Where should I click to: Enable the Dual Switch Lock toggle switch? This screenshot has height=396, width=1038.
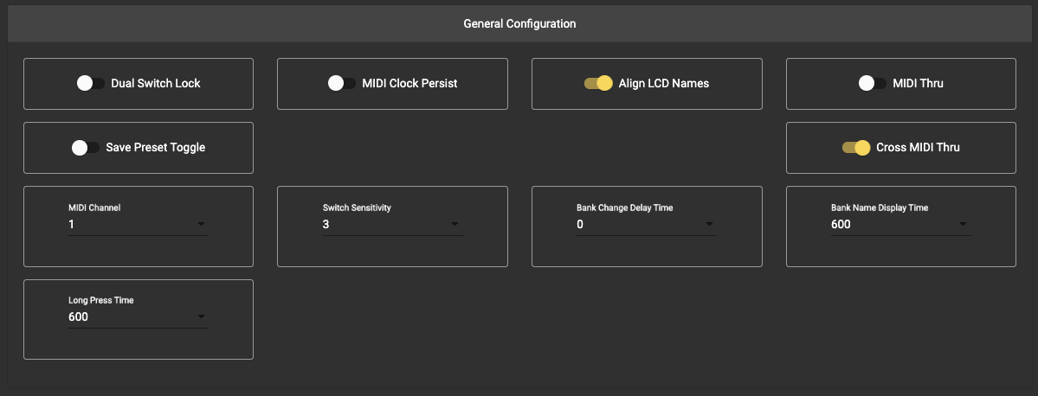pyautogui.click(x=90, y=84)
